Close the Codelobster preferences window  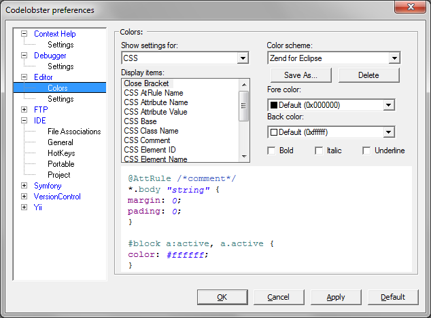click(411, 7)
